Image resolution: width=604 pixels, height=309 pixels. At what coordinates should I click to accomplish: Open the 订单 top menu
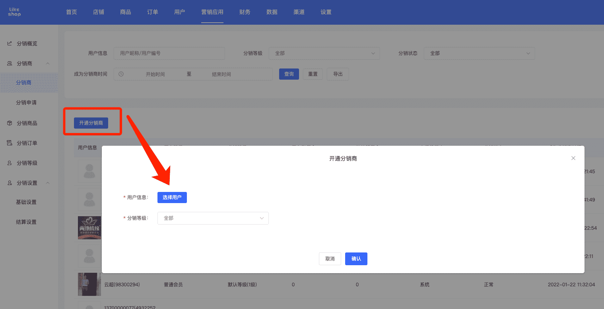click(153, 12)
